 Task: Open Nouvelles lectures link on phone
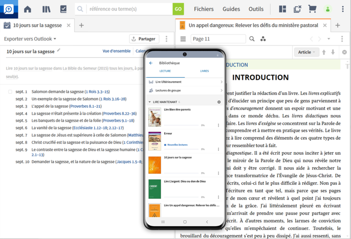point(176,145)
